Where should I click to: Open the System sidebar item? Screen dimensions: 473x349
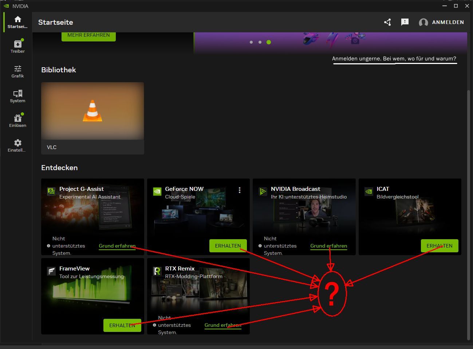tap(17, 96)
